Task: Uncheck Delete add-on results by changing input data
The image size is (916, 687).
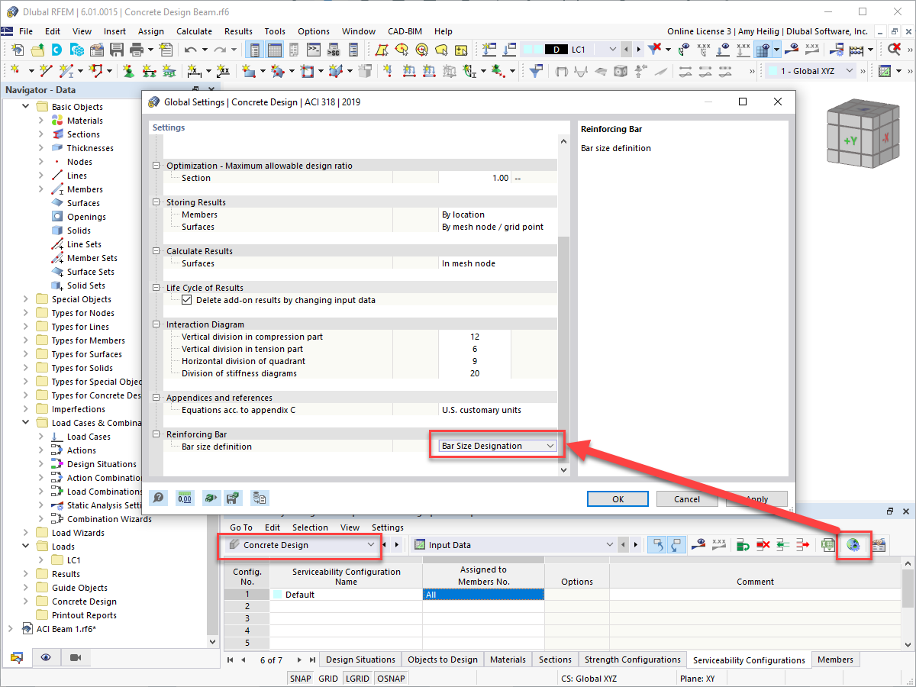Action: click(187, 299)
